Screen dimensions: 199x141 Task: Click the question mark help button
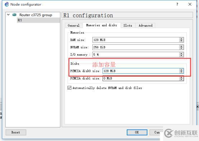pos(177,4)
